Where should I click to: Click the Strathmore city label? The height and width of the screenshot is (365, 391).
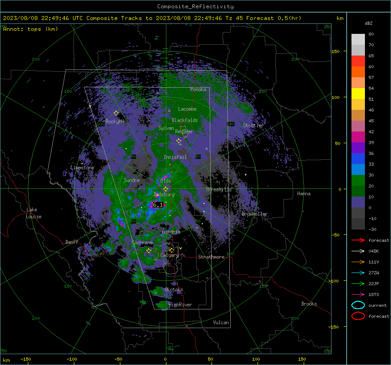[211, 257]
